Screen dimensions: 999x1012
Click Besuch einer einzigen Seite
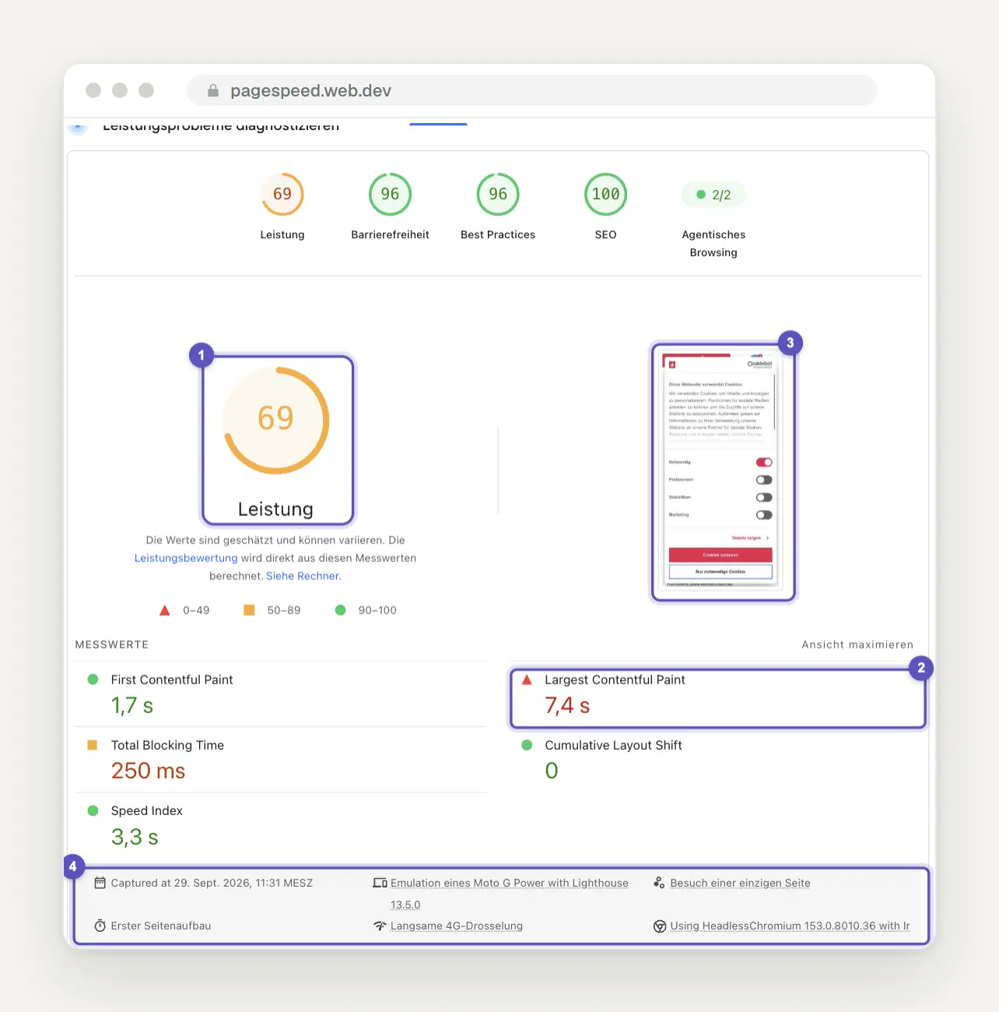click(x=740, y=883)
